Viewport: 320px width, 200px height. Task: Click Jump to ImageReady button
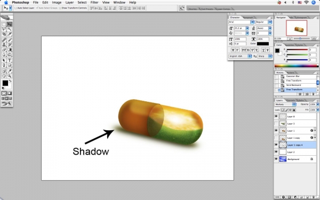(7, 103)
